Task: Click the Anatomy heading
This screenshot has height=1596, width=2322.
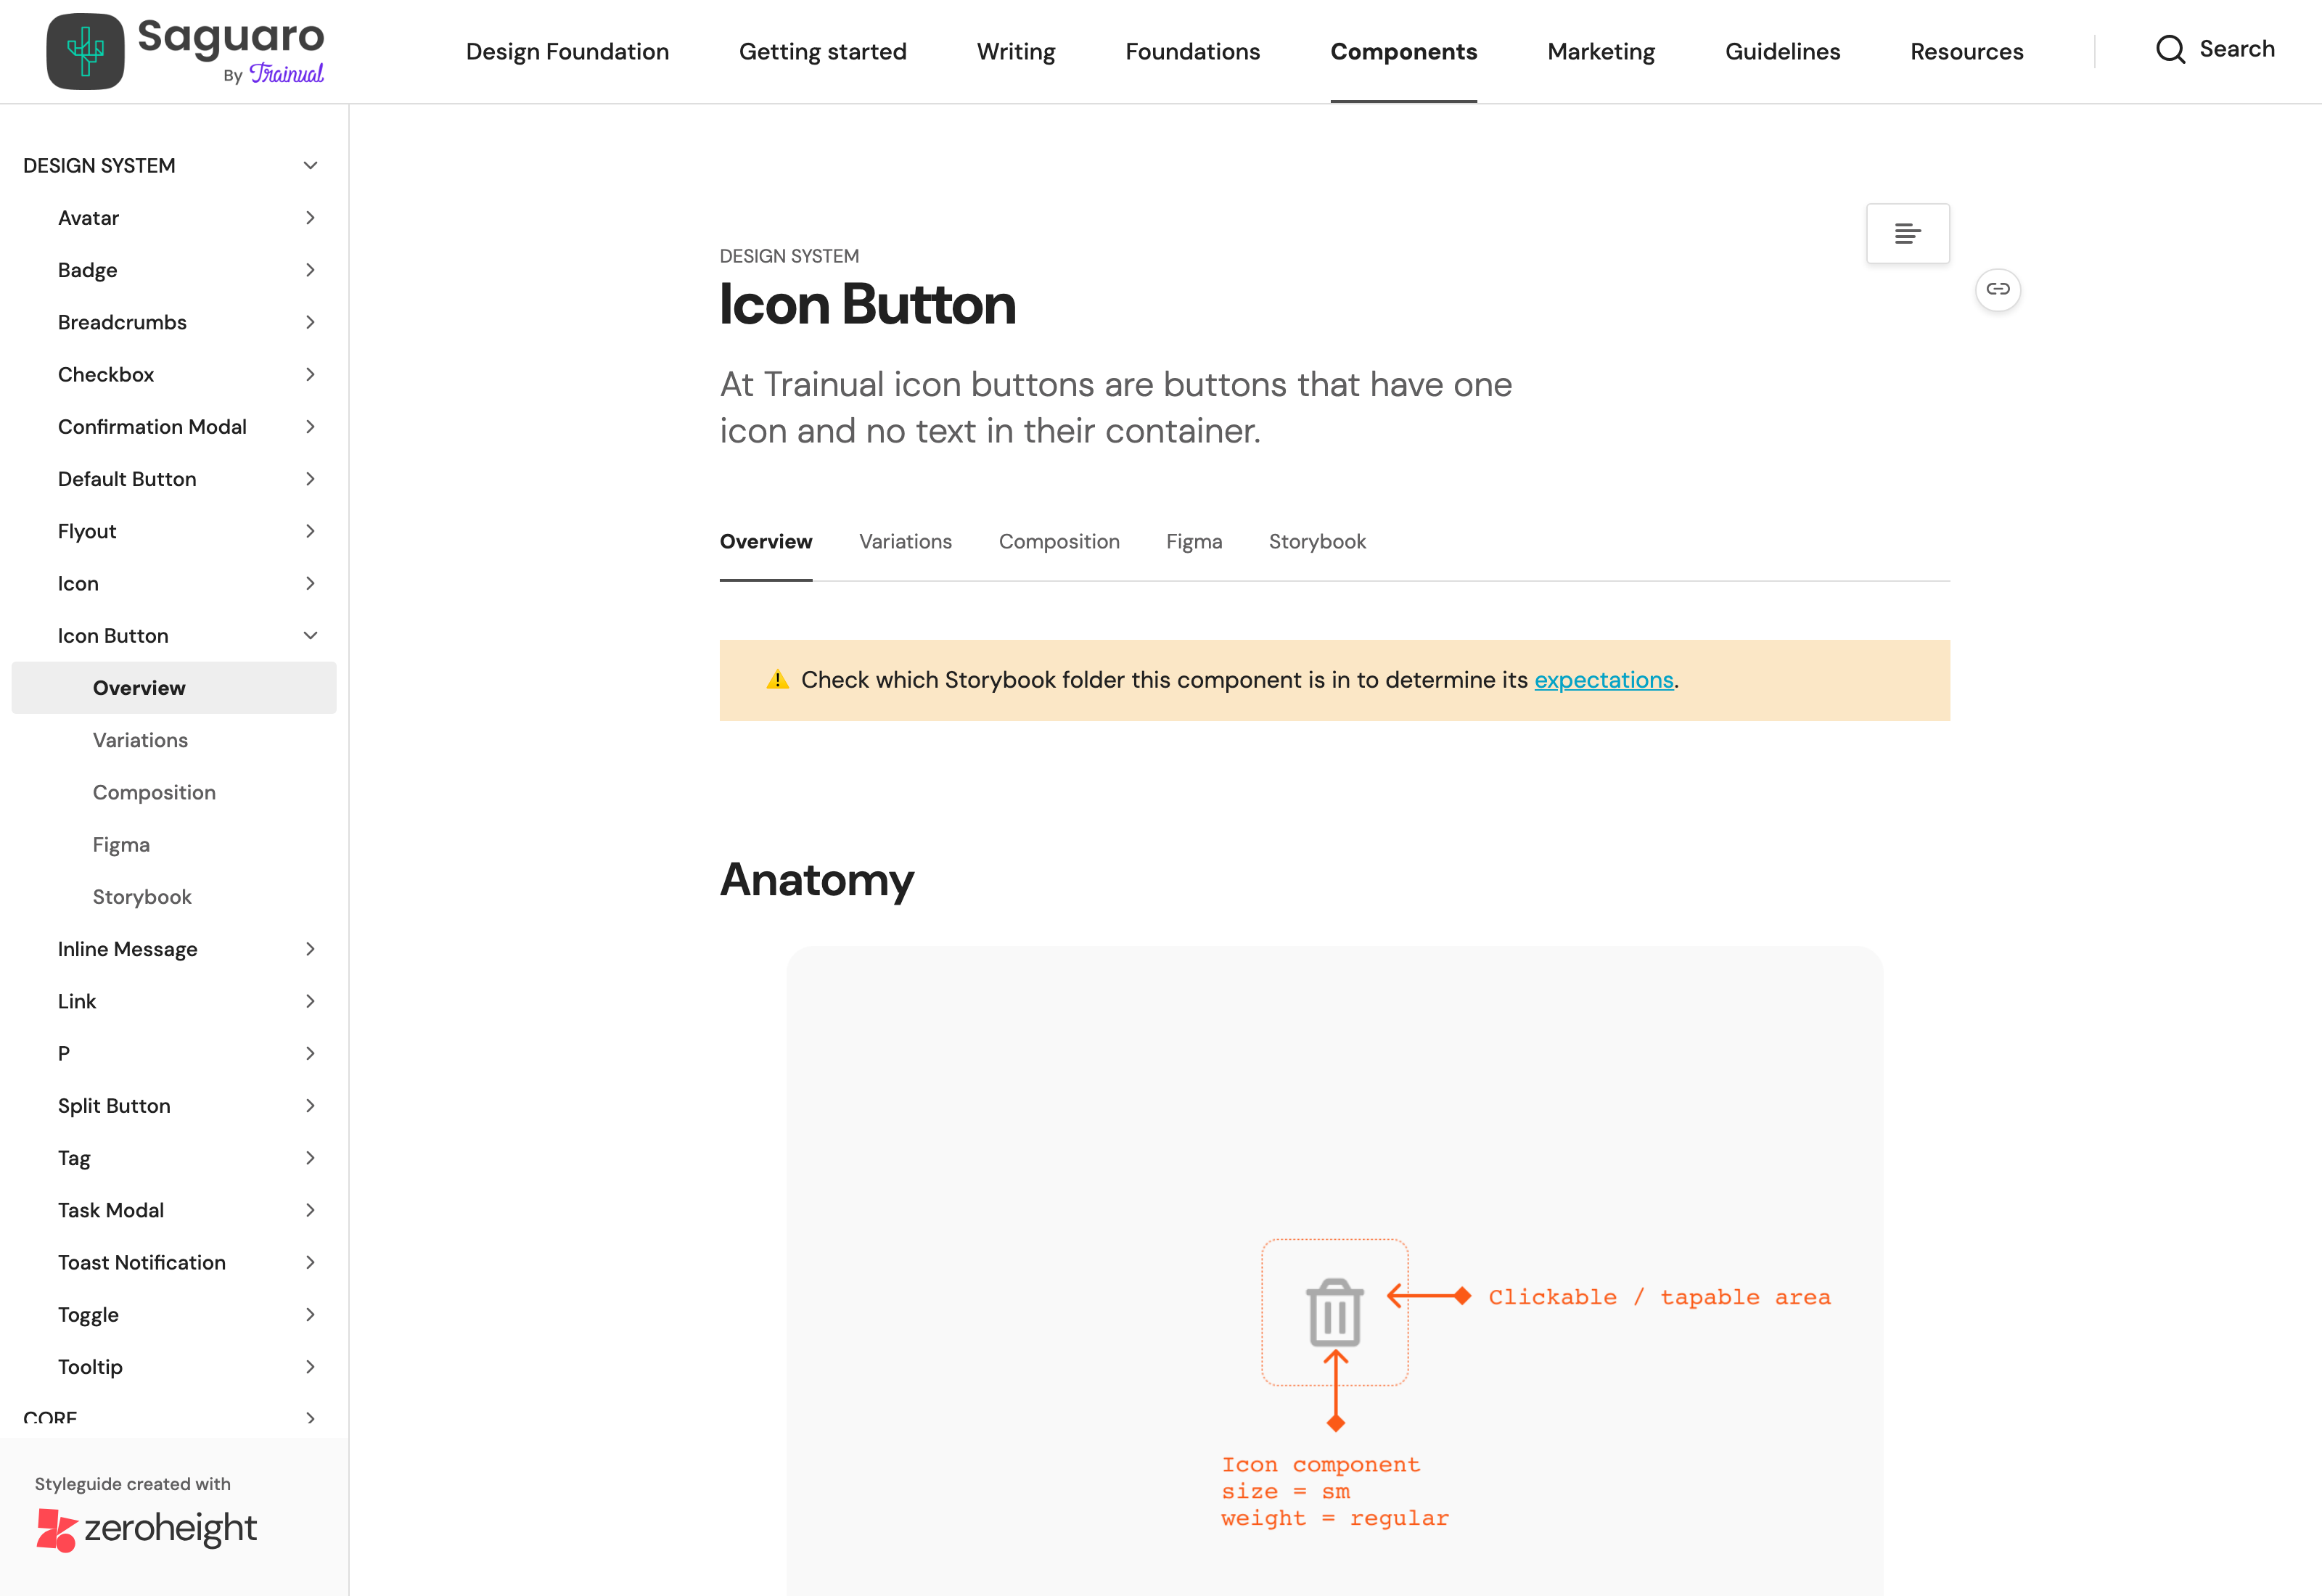Action: (816, 881)
